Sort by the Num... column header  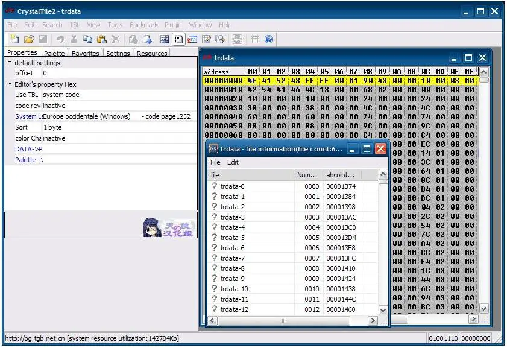click(x=307, y=175)
